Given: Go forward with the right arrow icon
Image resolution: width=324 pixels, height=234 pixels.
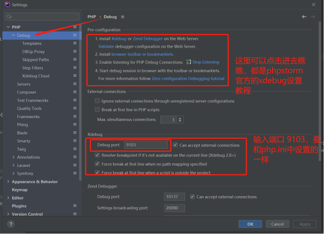Looking at the screenshot, I should click(x=313, y=17).
